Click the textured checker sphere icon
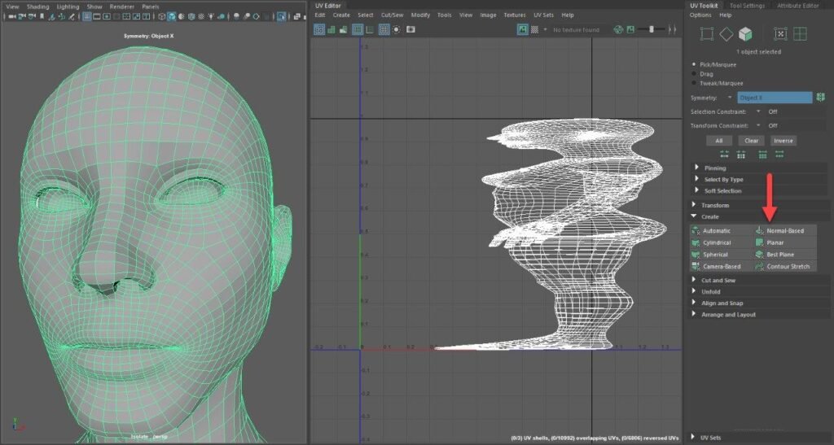 click(201, 16)
